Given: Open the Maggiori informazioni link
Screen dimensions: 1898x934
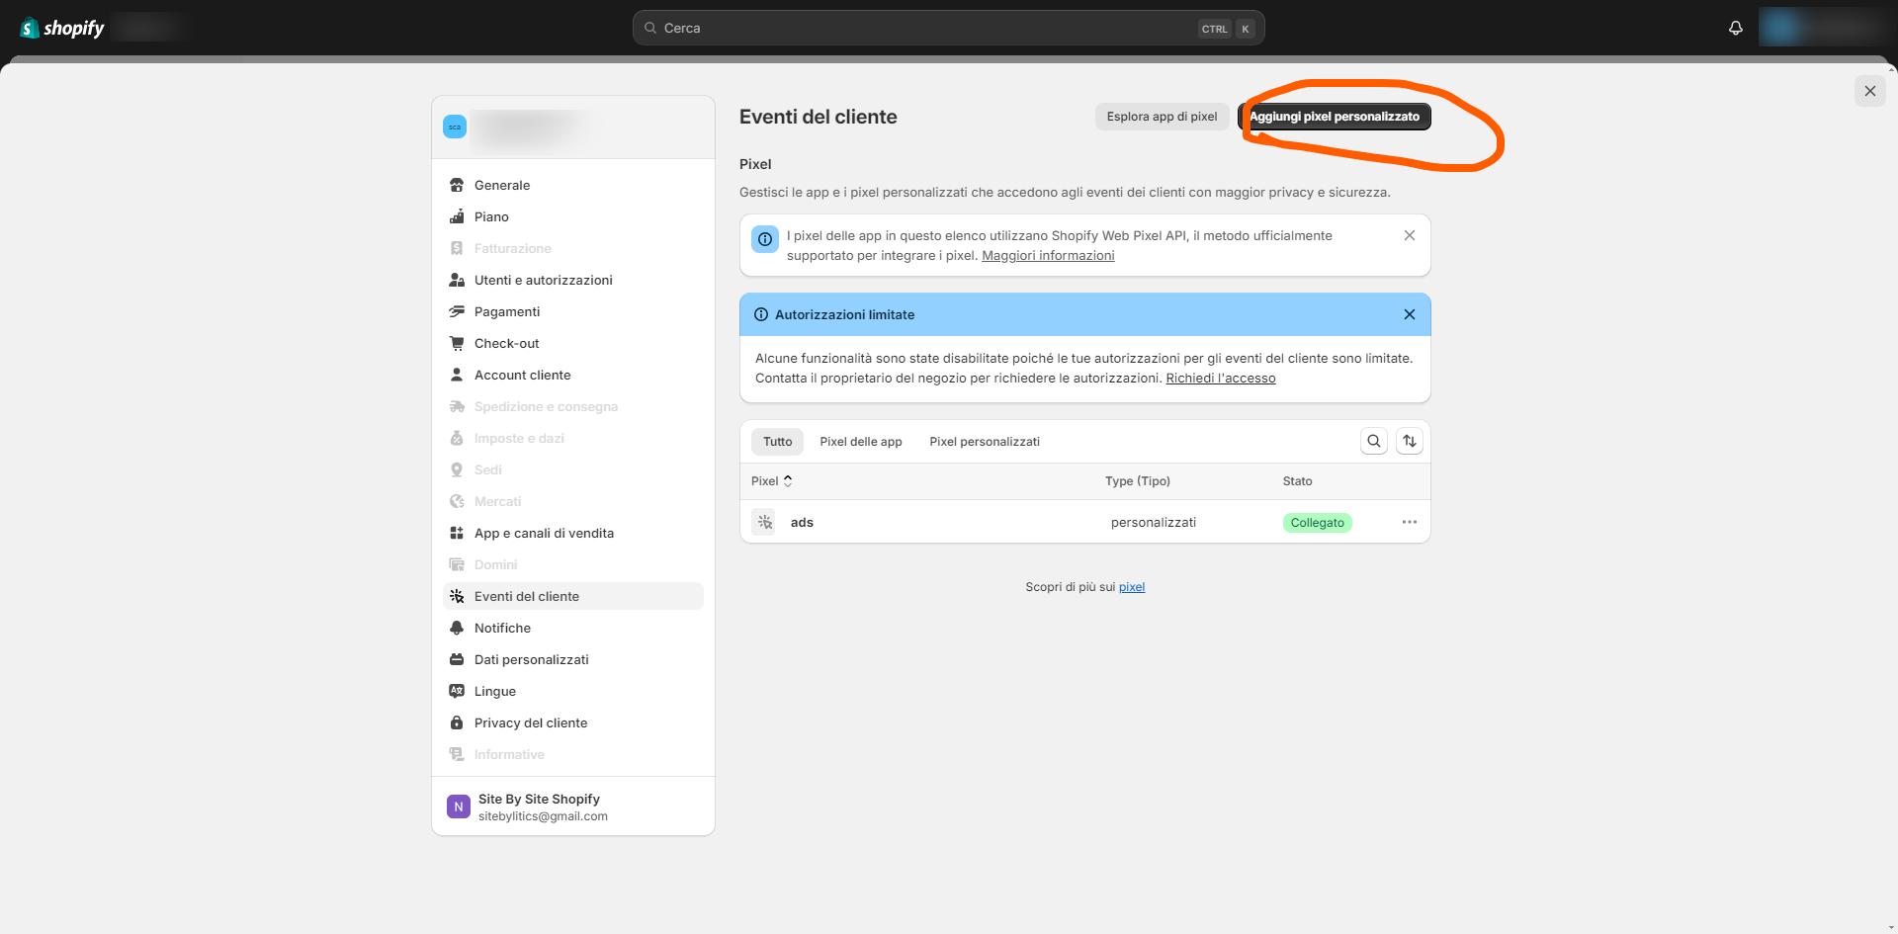Looking at the screenshot, I should tap(1047, 256).
